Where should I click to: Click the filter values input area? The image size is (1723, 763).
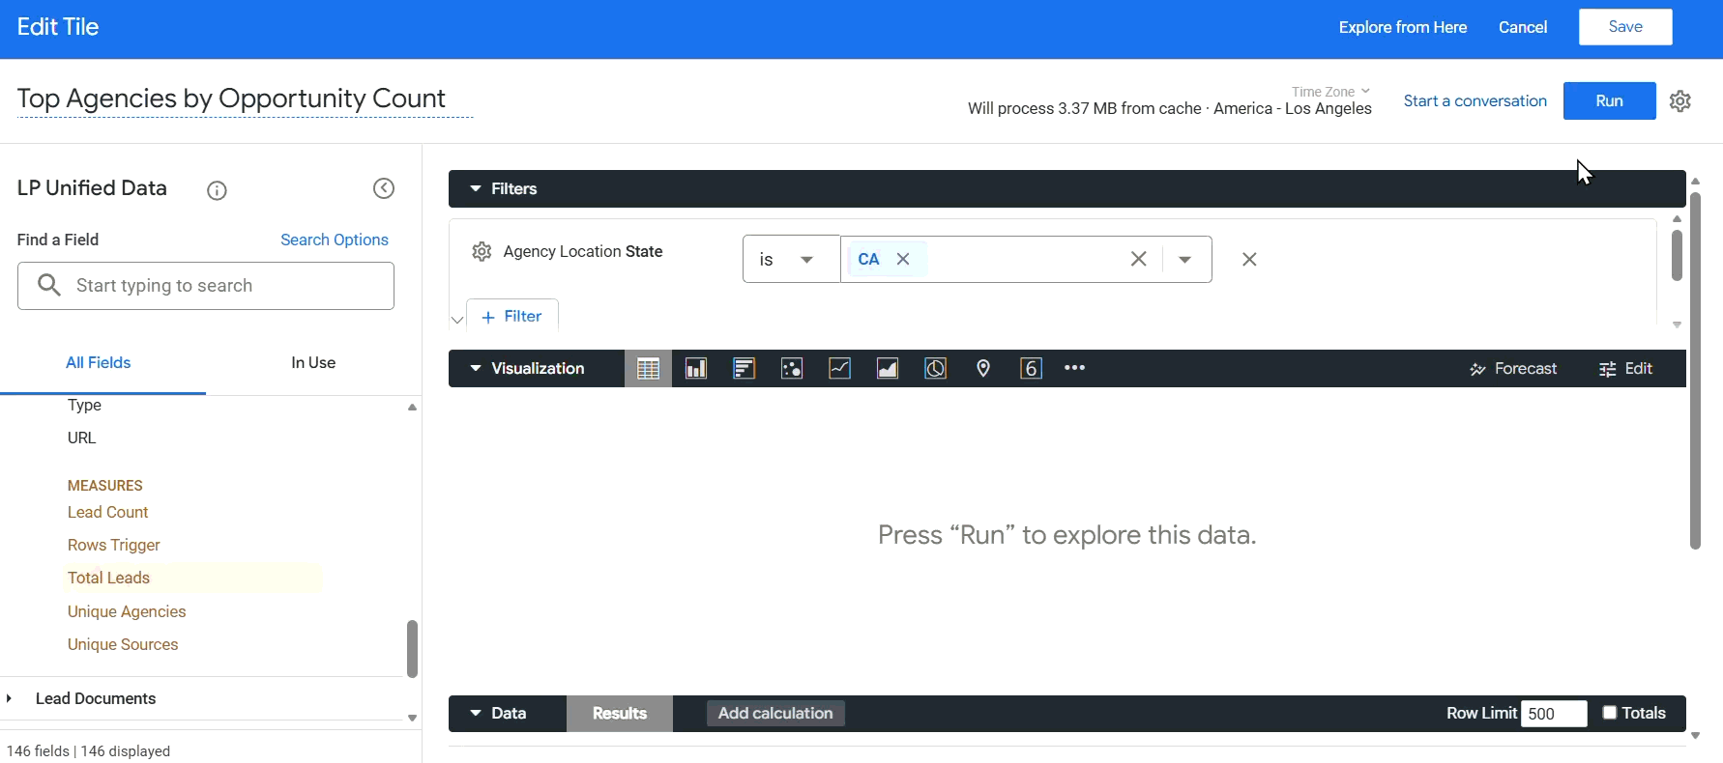coord(1025,259)
